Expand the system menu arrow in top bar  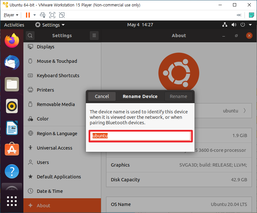pyautogui.click(x=250, y=25)
